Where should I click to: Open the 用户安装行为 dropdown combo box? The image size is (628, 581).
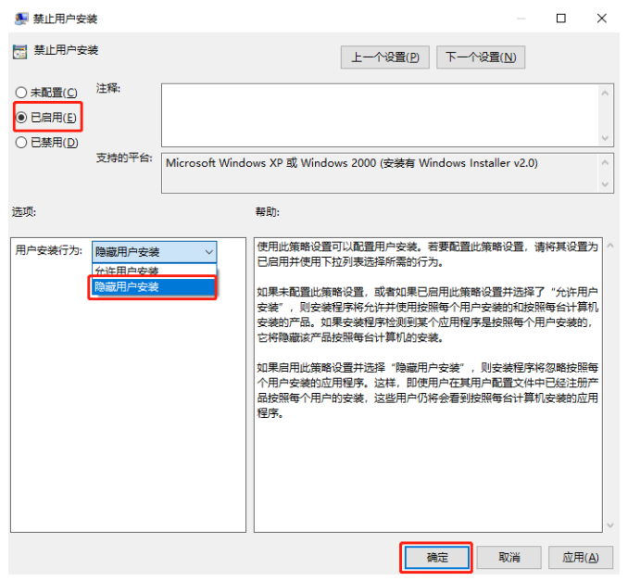pos(154,252)
